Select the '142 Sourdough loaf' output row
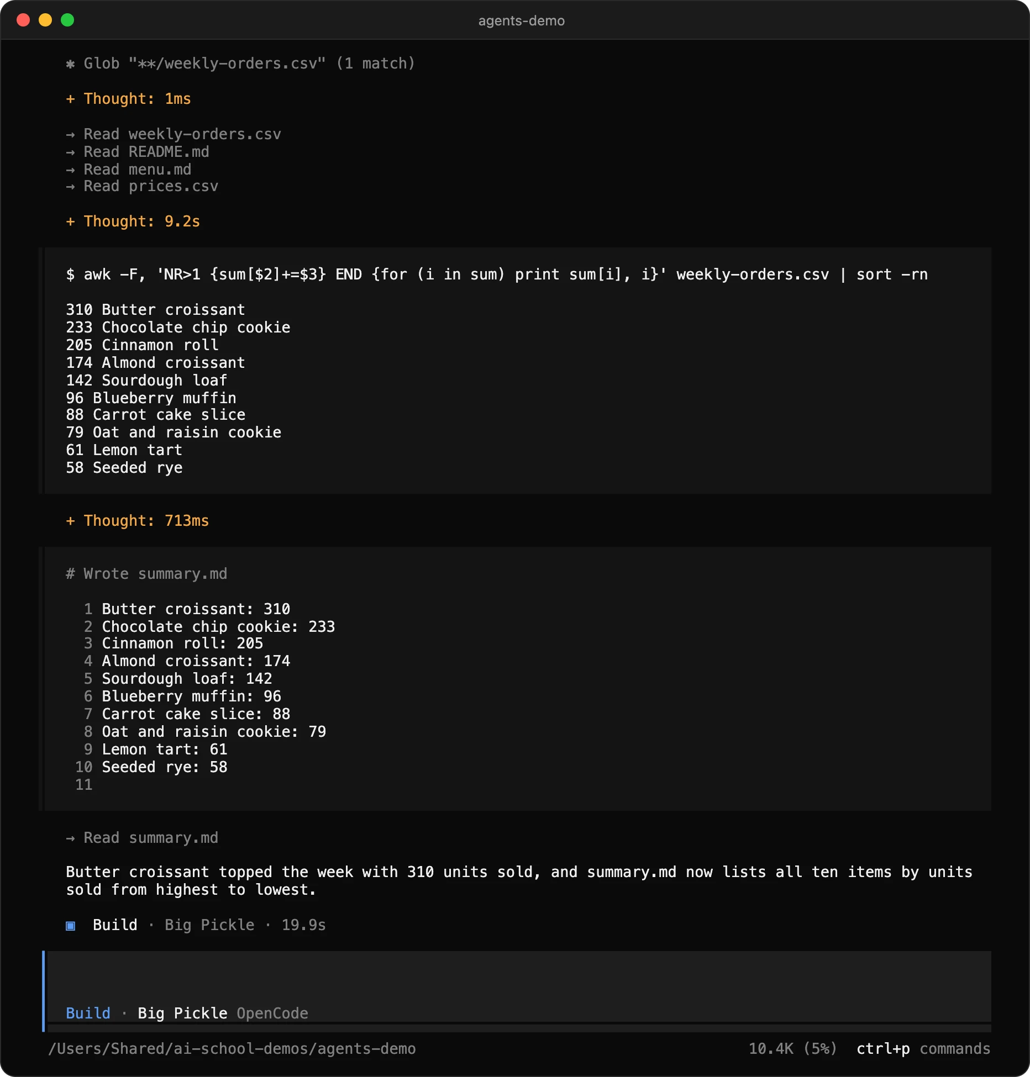Image resolution: width=1030 pixels, height=1077 pixels. 146,381
